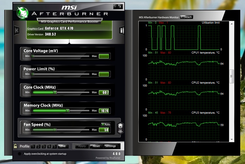The height and width of the screenshot is (164, 245).
Task: Click the Fan Speed slider handle
Action: 55,130
